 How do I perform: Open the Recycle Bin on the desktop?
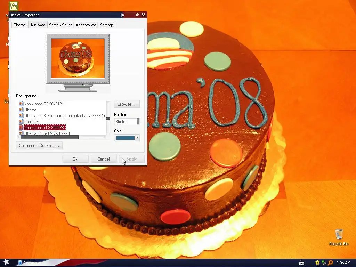(x=339, y=237)
